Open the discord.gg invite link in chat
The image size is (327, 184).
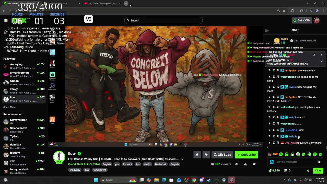[287, 64]
